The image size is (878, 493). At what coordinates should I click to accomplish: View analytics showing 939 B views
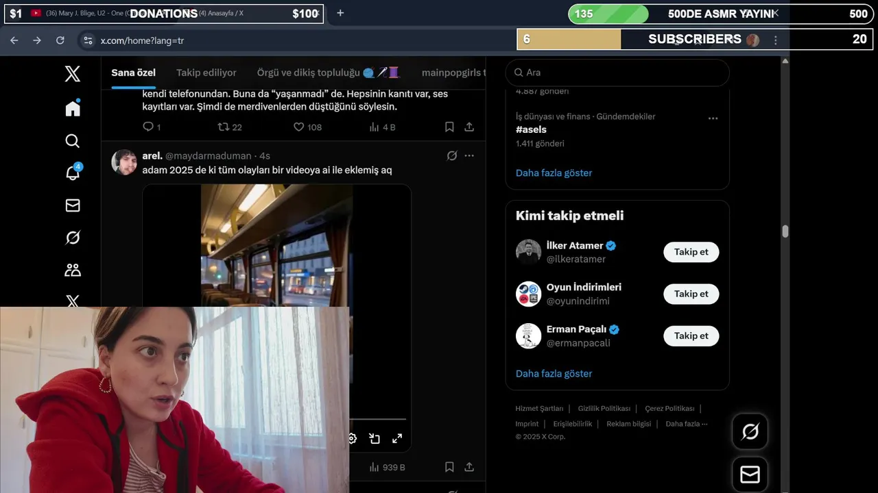(387, 467)
